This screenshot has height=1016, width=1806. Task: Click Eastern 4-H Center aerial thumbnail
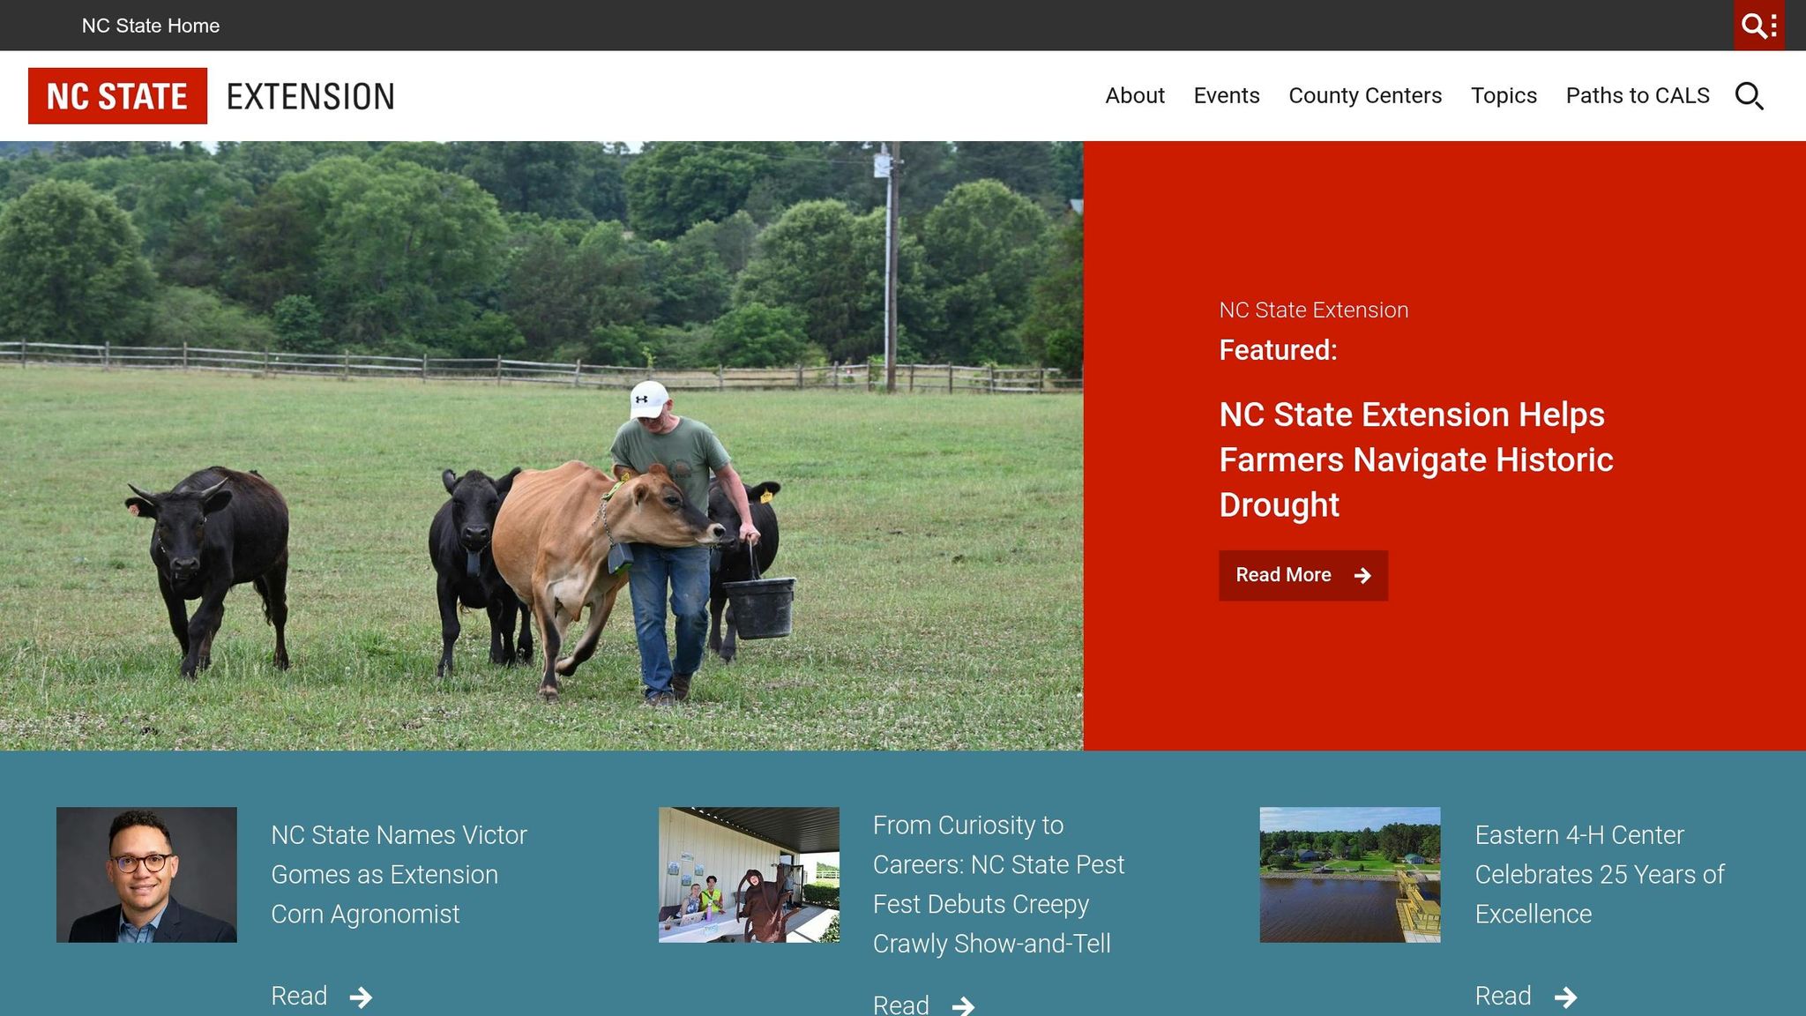pyautogui.click(x=1350, y=875)
